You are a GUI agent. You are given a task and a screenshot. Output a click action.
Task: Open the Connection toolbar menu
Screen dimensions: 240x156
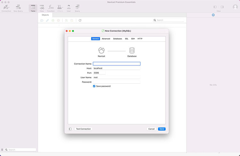(x=6, y=8)
